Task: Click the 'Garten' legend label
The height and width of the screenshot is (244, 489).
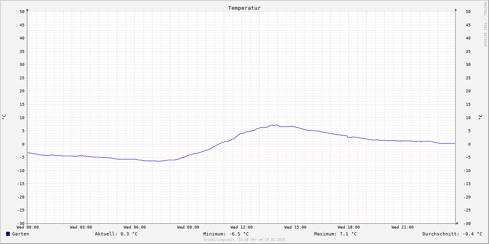Action: pyautogui.click(x=21, y=234)
